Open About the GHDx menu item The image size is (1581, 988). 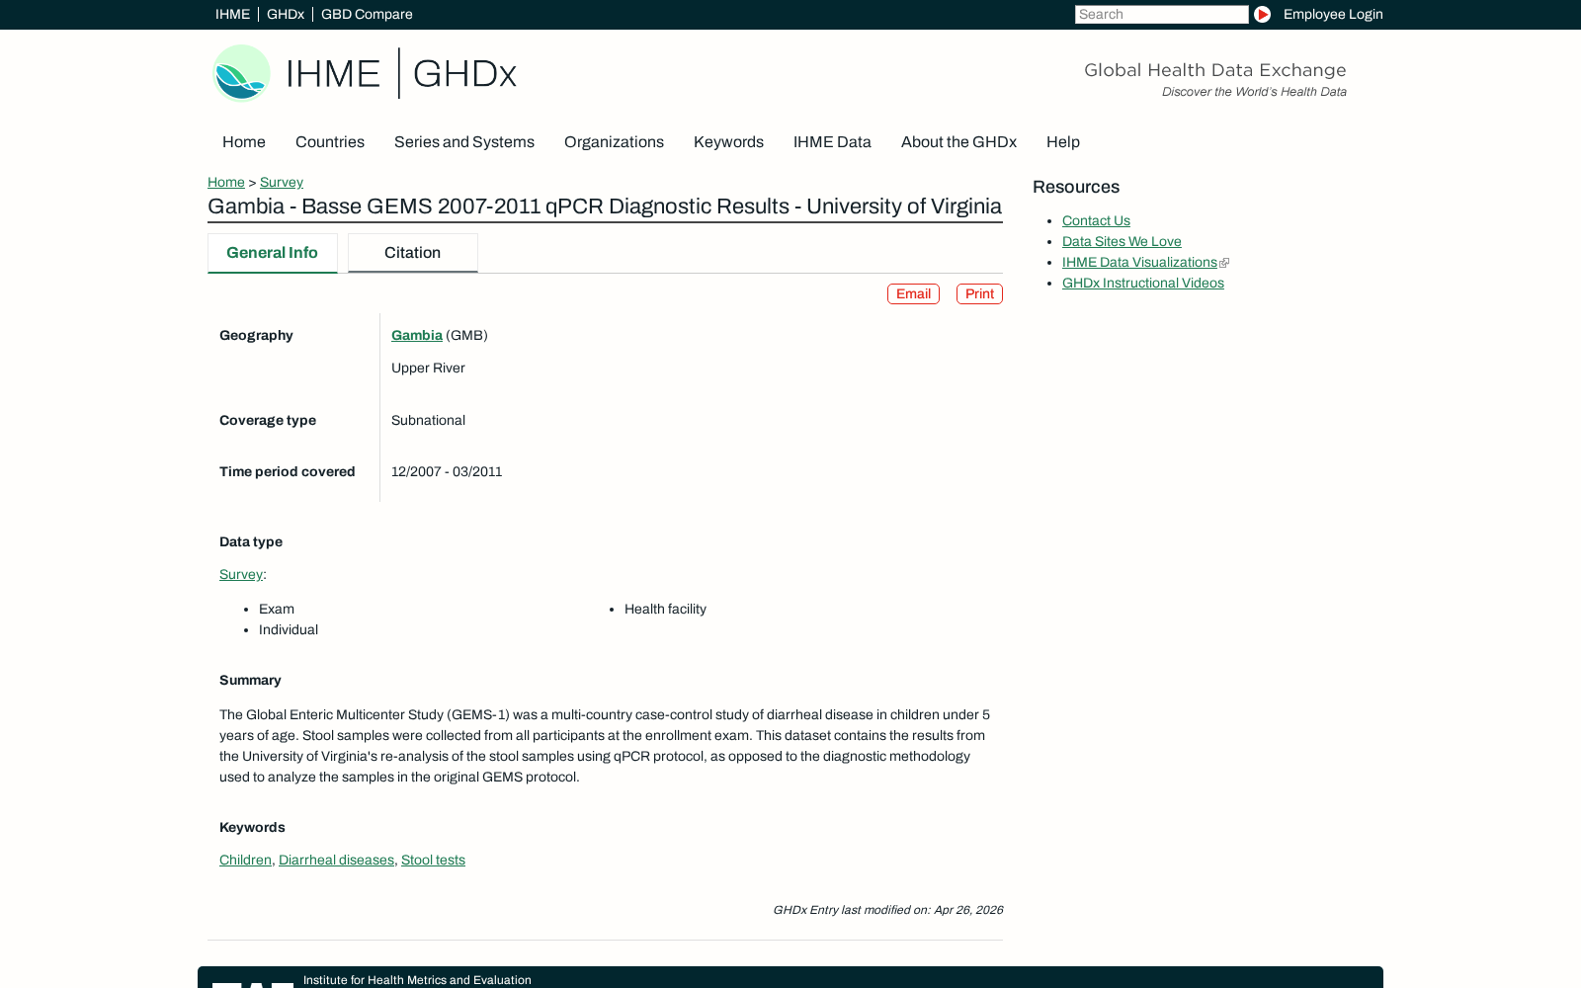958,142
